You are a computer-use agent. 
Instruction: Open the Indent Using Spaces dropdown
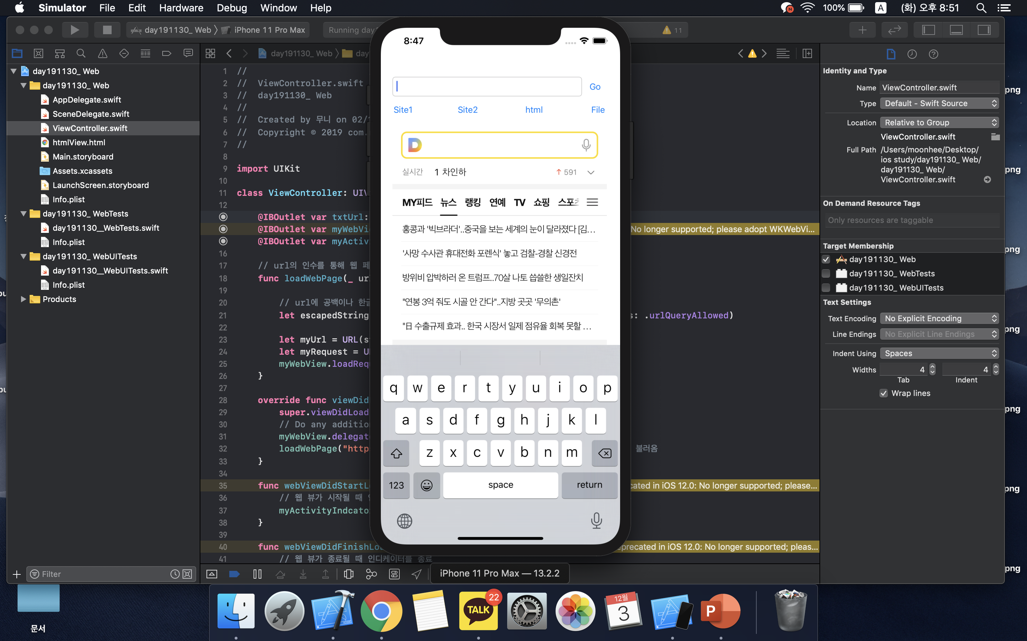coord(939,353)
